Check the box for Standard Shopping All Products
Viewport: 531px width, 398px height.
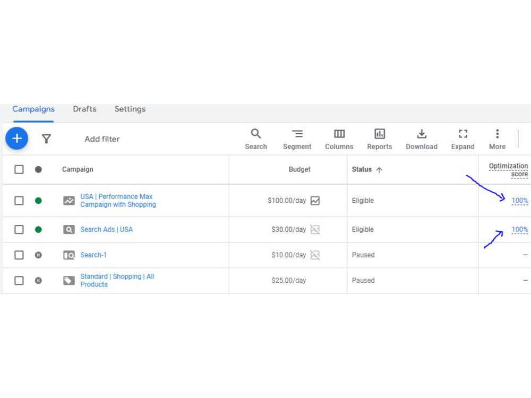[x=19, y=281]
